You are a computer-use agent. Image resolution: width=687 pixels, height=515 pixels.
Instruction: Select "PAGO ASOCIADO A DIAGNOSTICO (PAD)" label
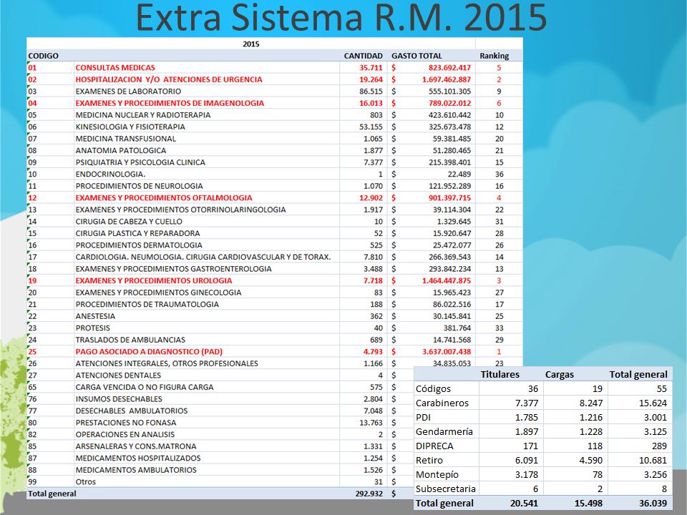click(149, 351)
